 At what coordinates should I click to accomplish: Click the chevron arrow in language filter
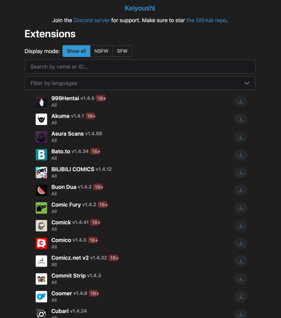click(x=247, y=83)
